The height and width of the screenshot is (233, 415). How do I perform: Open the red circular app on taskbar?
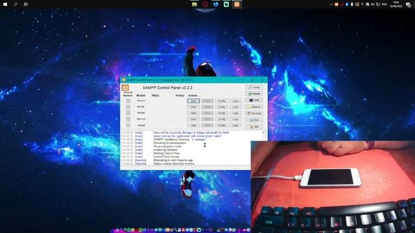tap(205, 5)
